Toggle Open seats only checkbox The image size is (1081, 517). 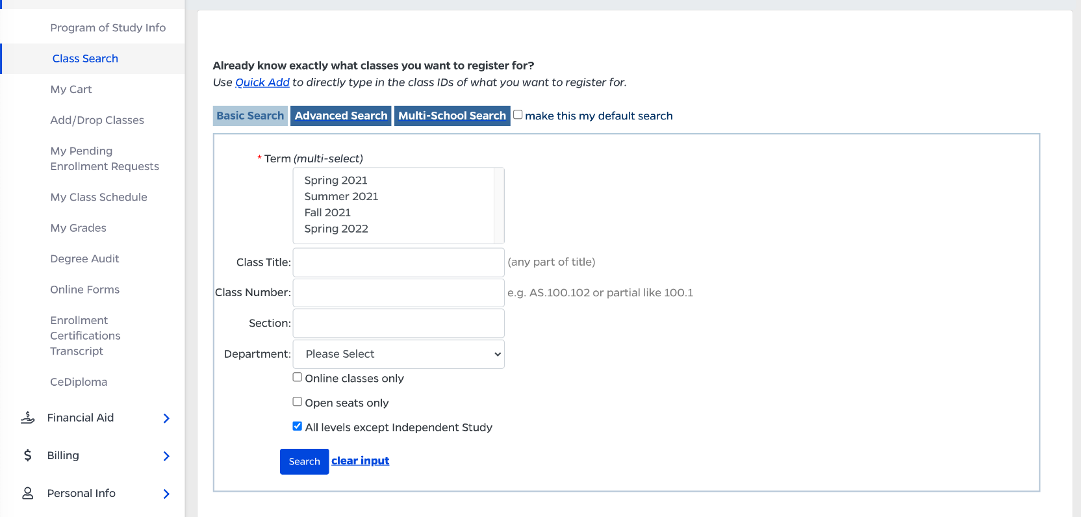(x=297, y=401)
